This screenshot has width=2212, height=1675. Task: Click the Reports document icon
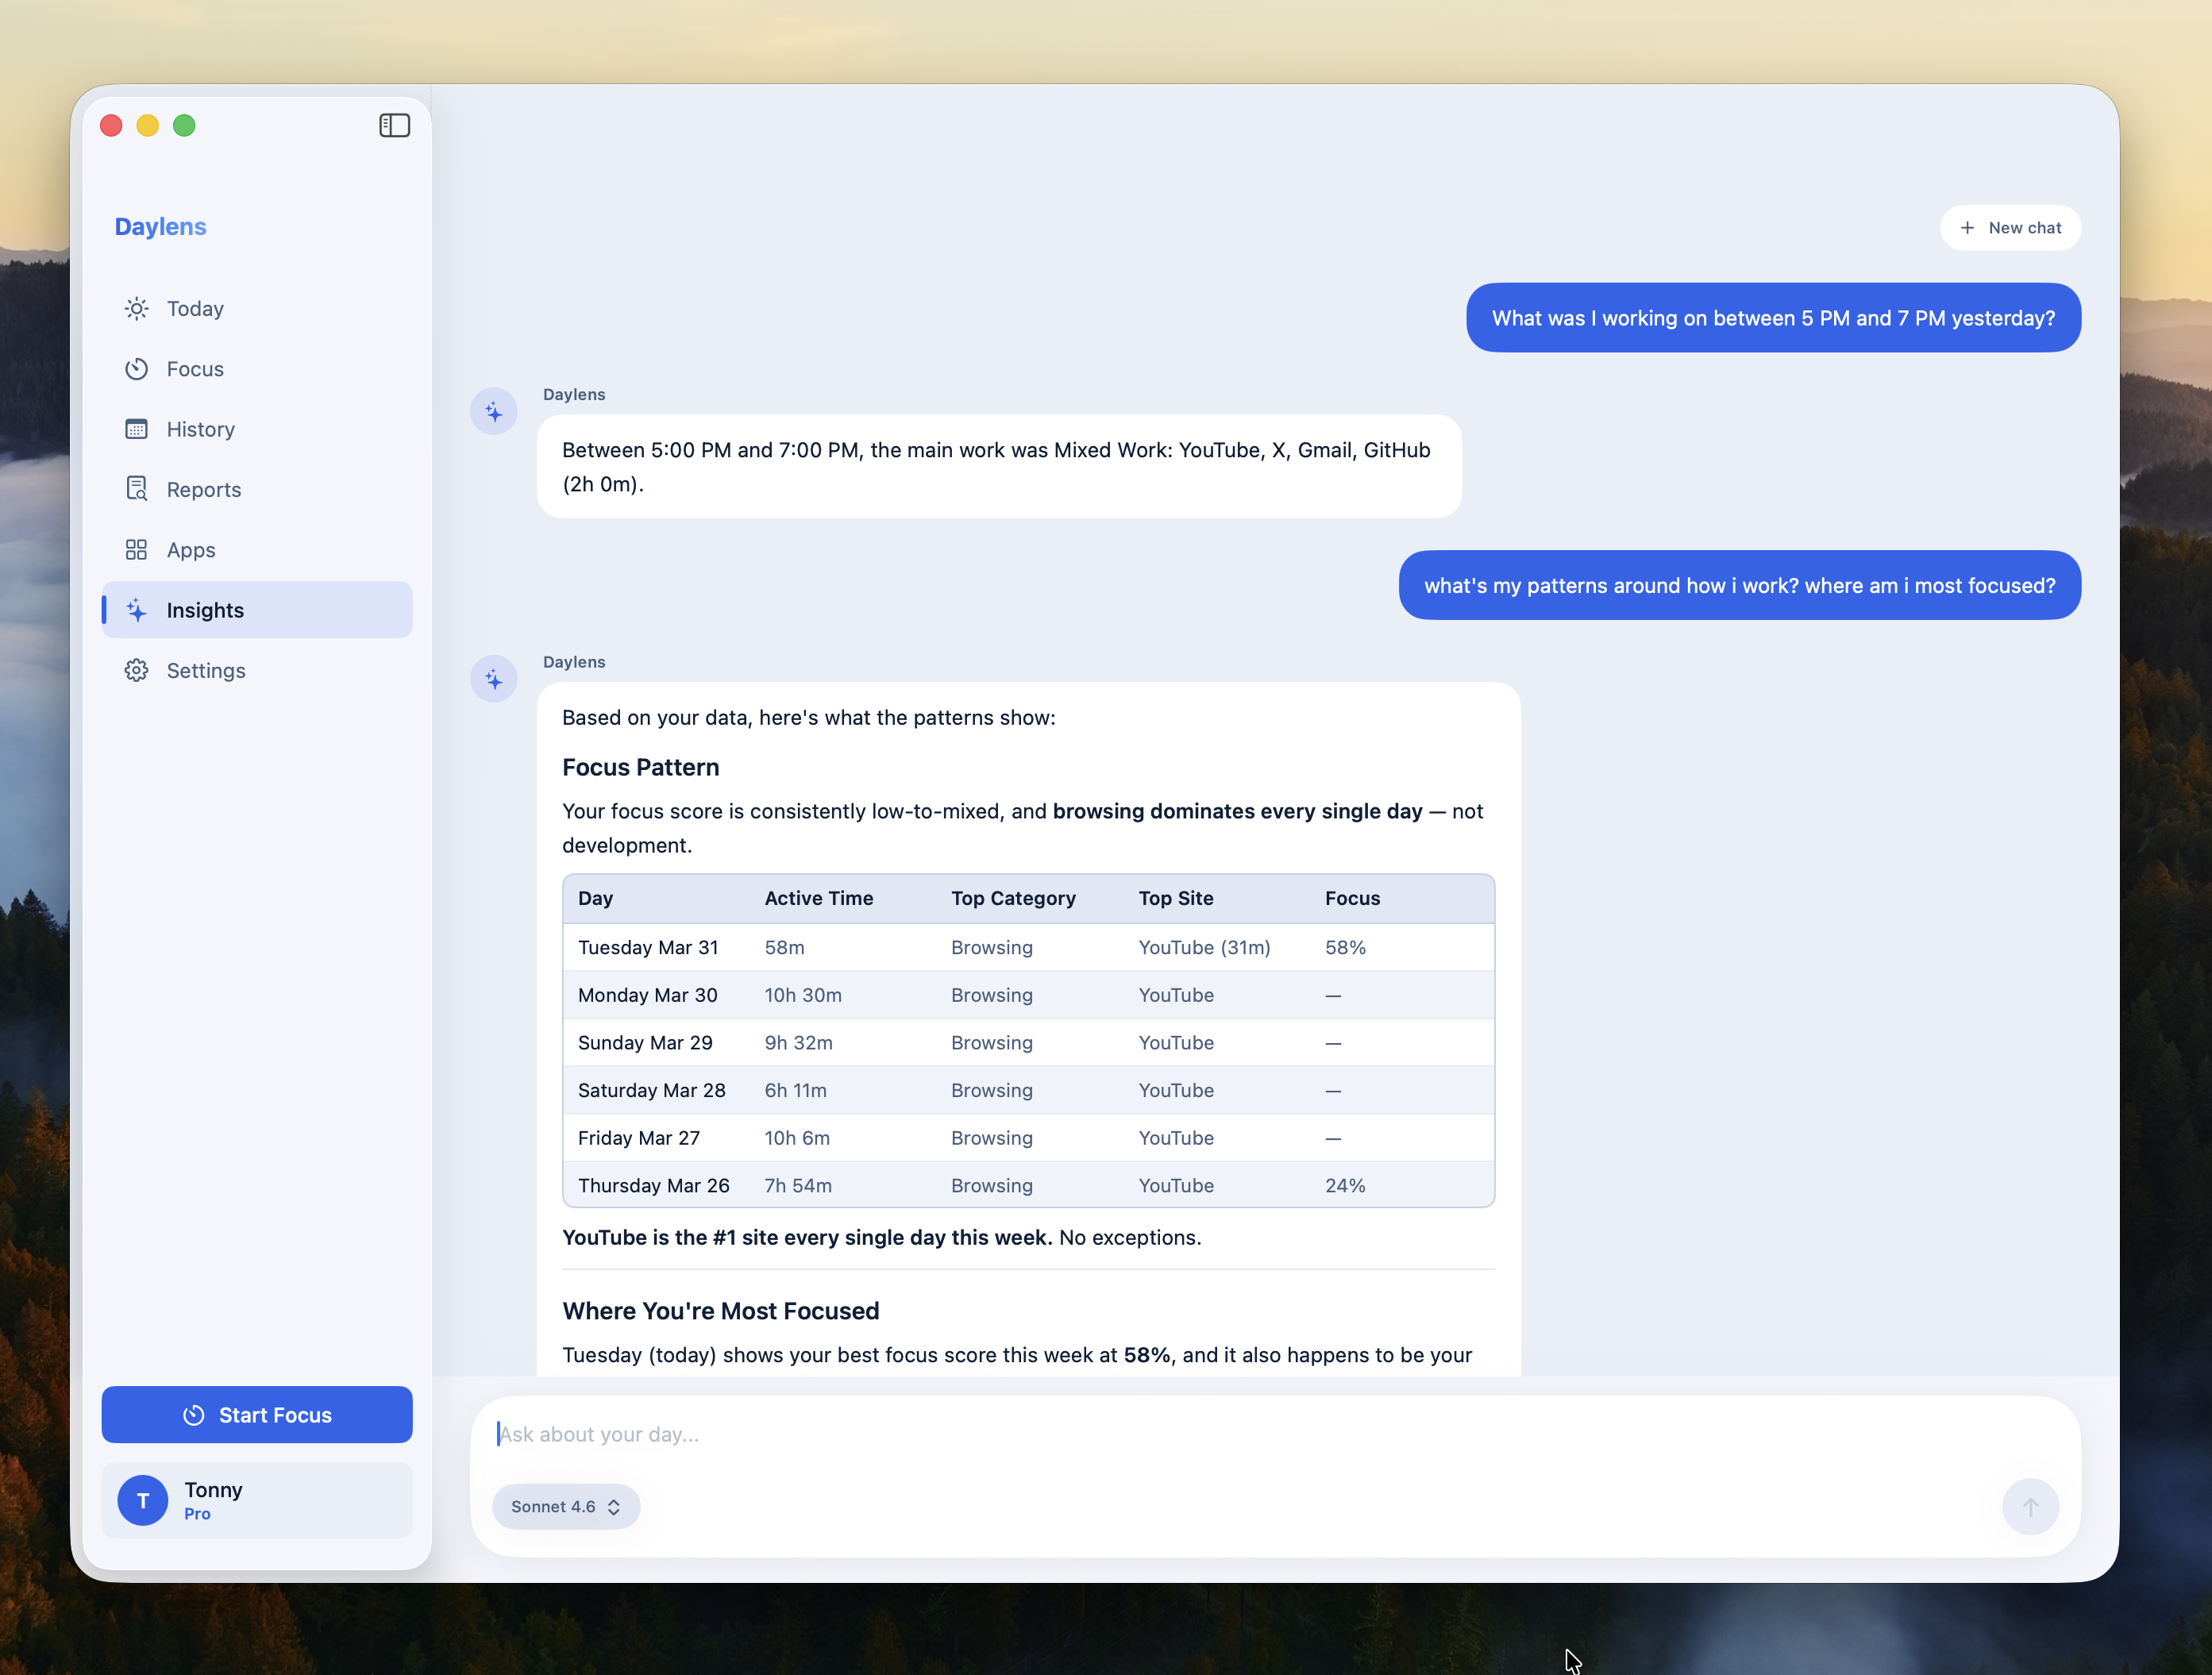coord(137,489)
